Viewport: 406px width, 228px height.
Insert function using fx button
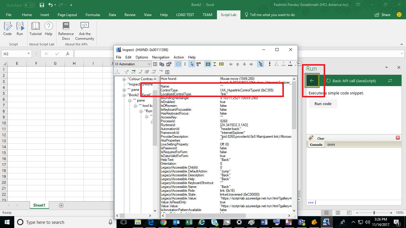click(x=68, y=54)
